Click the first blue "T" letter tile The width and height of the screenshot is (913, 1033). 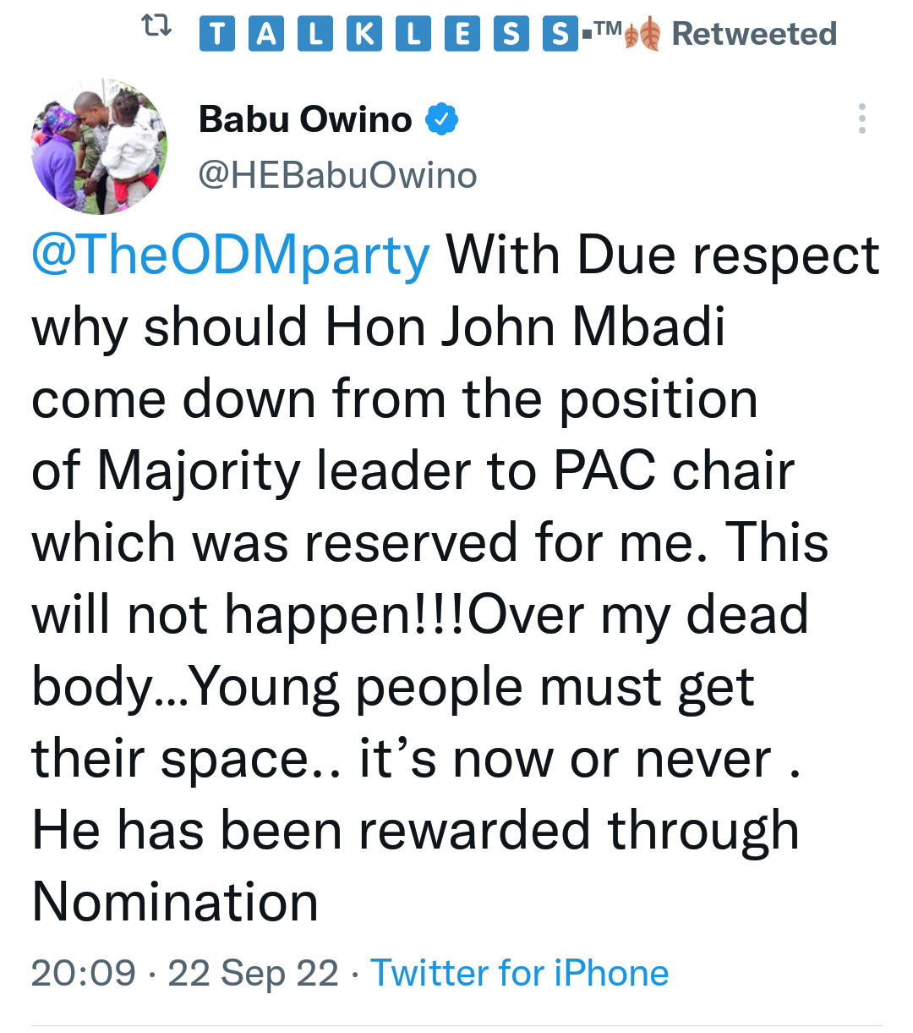point(217,34)
